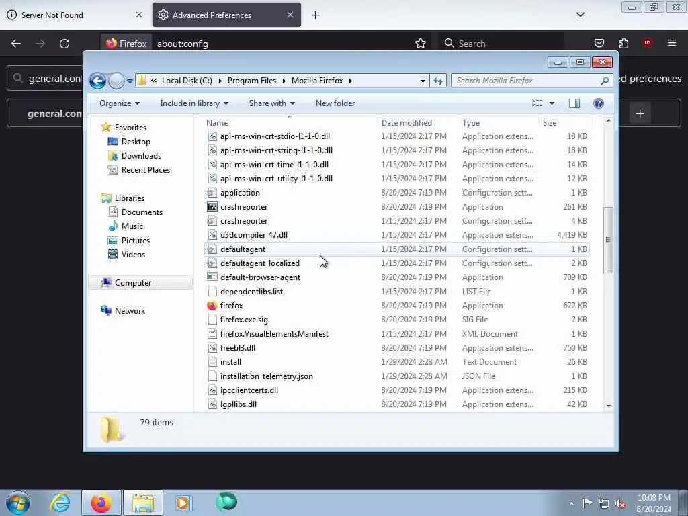Select ipcclientcerts.dll file

click(x=249, y=390)
